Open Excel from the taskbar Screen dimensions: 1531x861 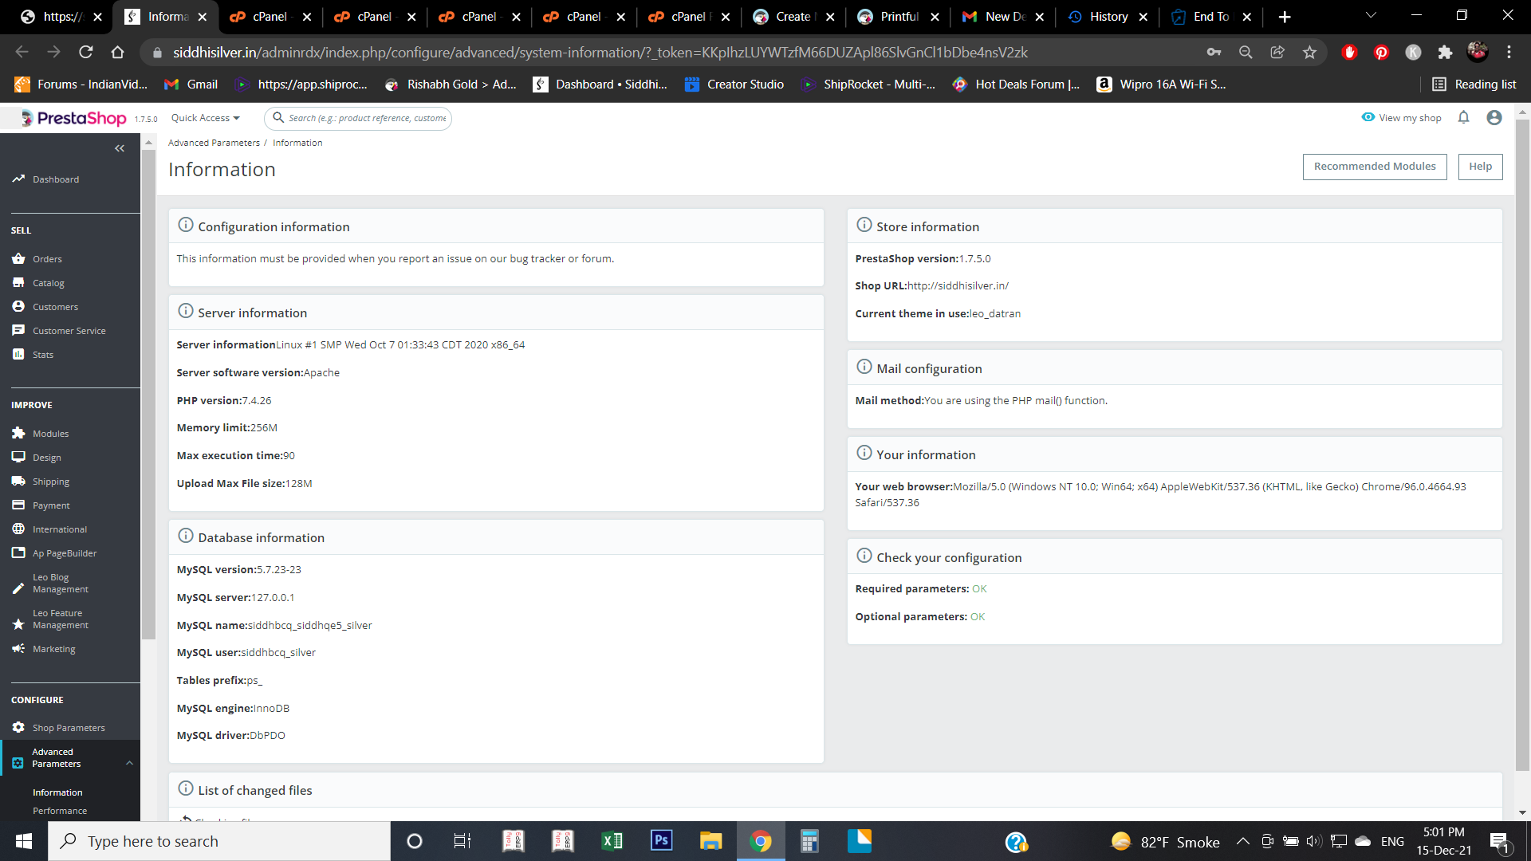pos(612,841)
